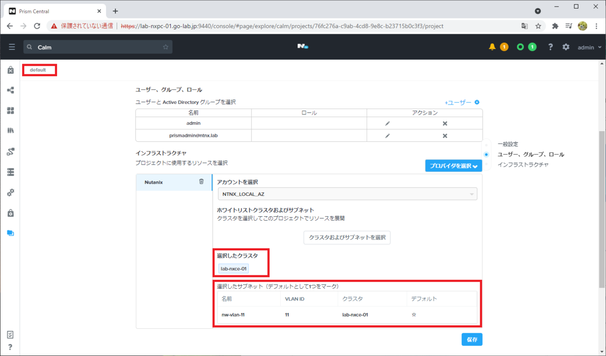Click the +ユーザー link
606x356 pixels.
click(x=458, y=103)
